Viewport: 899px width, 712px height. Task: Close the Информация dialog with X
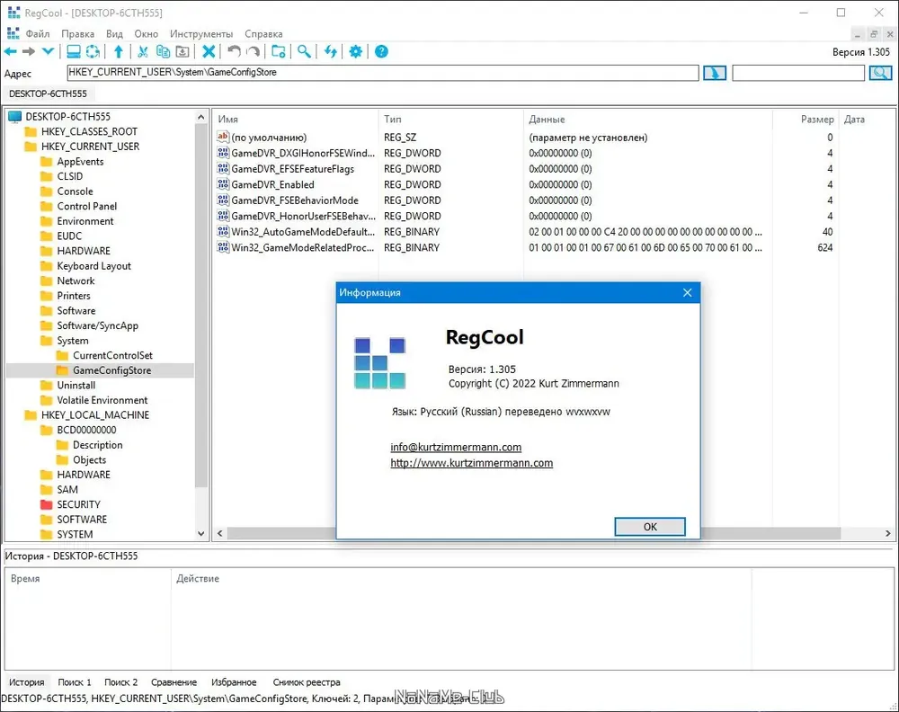(x=688, y=292)
